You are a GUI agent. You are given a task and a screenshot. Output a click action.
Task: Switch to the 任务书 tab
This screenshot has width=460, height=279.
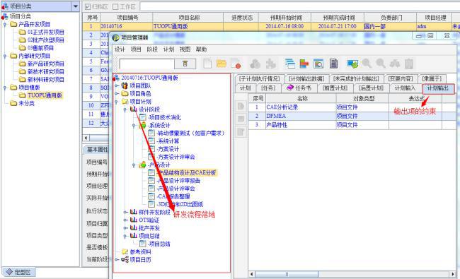[299, 88]
